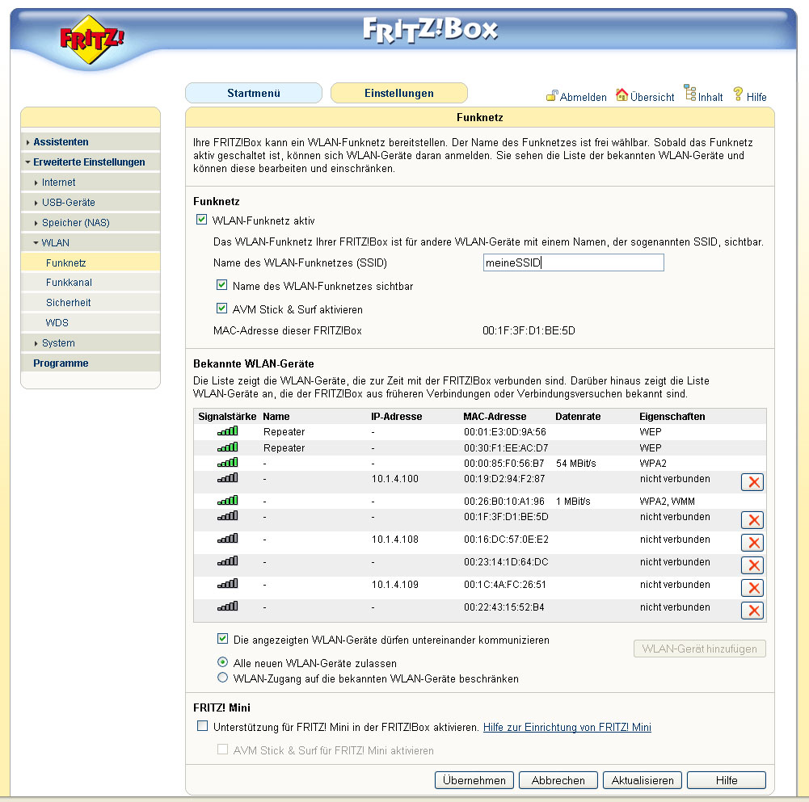Click the Datenrate column header

(x=578, y=416)
